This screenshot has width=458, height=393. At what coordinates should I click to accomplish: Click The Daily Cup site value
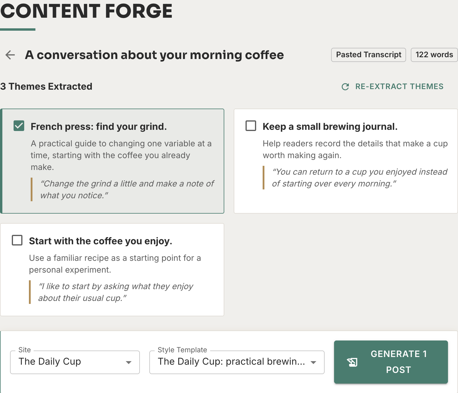point(50,361)
